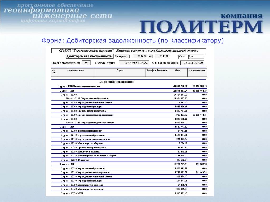Click the Всего должников value 904
The image size is (270, 202).
click(x=86, y=63)
